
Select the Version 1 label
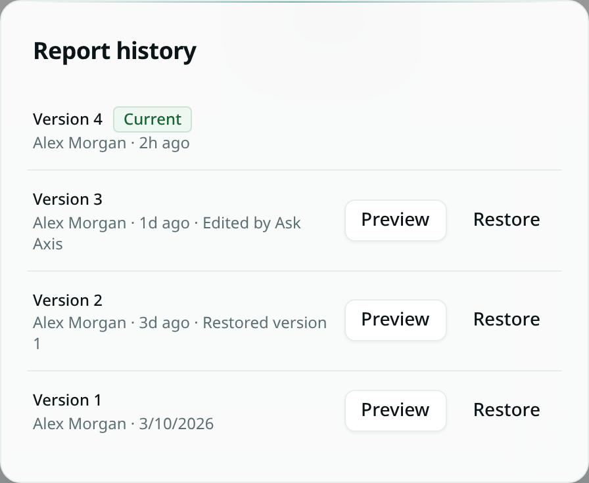click(67, 400)
